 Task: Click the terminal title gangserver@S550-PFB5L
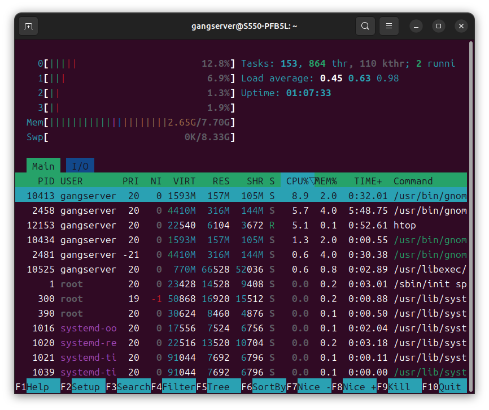click(244, 26)
